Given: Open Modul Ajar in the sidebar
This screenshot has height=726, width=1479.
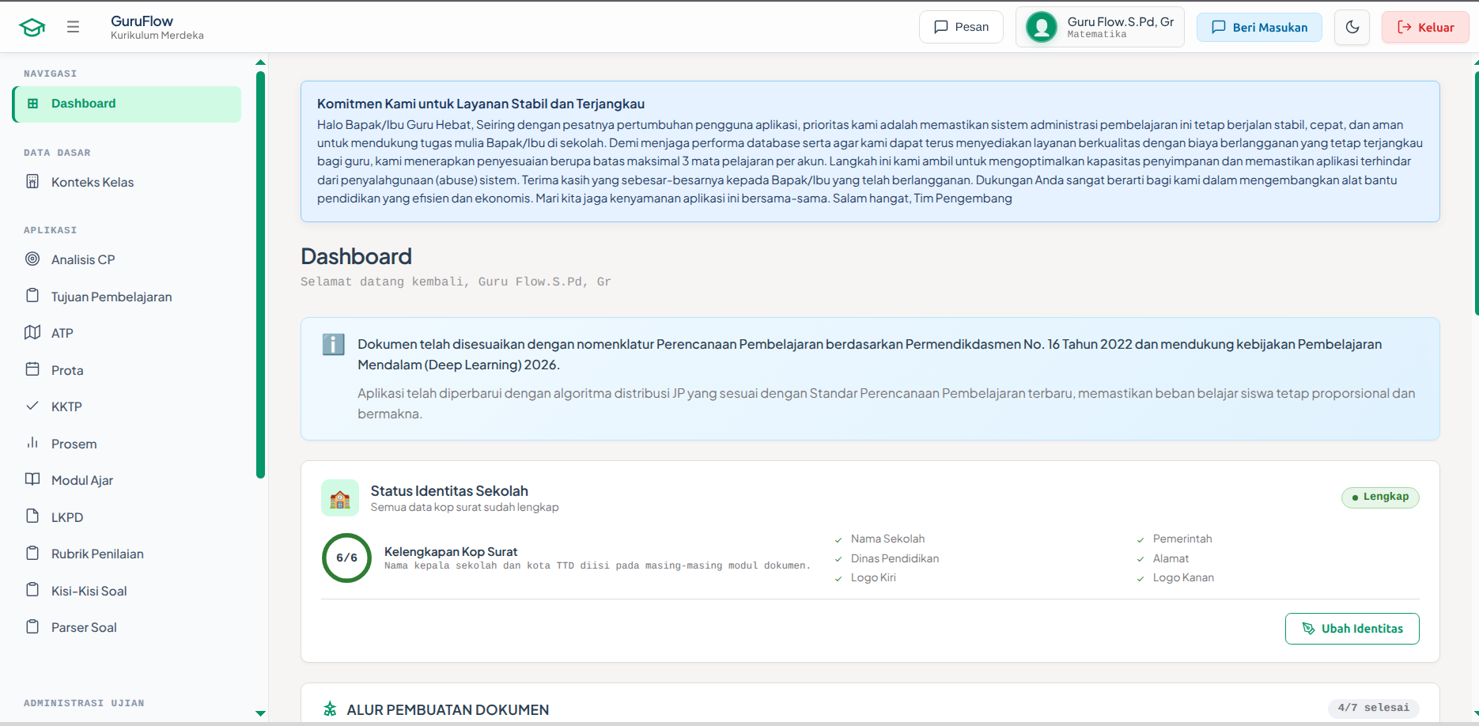Looking at the screenshot, I should pos(127,480).
